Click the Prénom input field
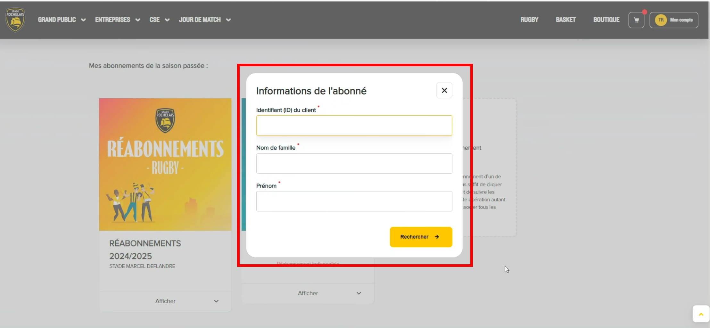 [354, 201]
